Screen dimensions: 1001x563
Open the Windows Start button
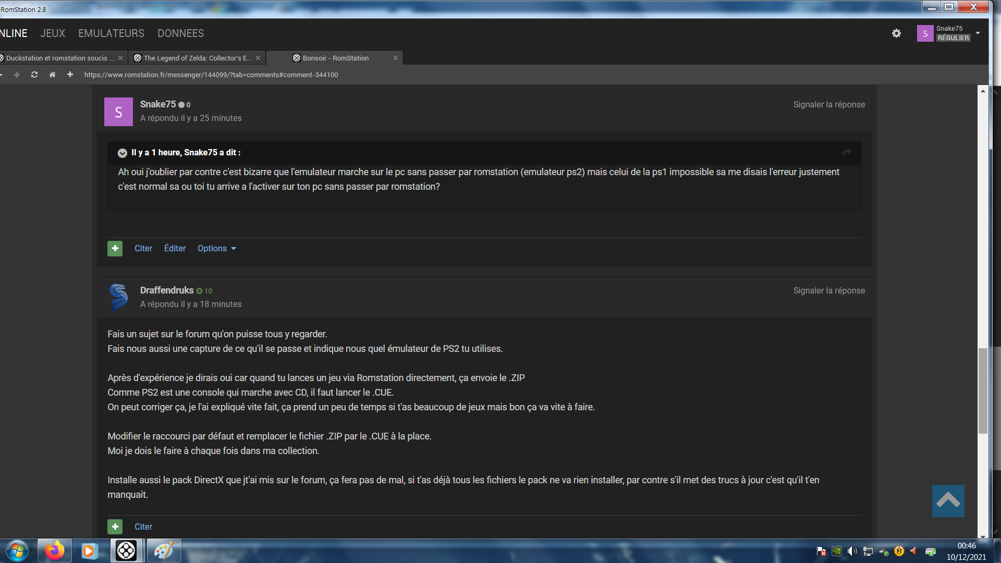coord(17,550)
